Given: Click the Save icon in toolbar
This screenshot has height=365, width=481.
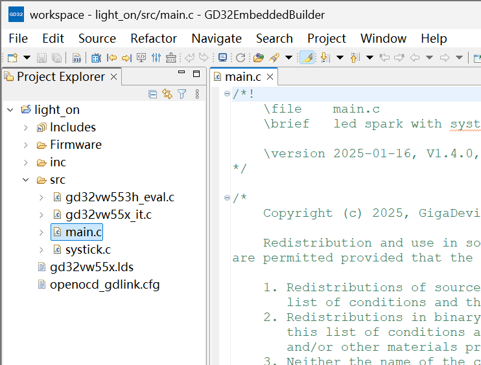Looking at the screenshot, I should [41, 58].
